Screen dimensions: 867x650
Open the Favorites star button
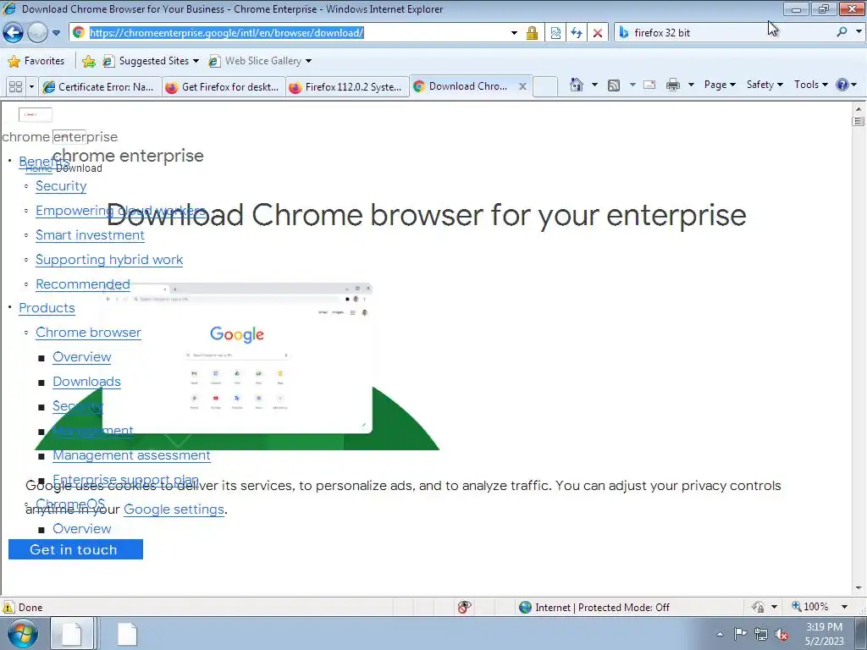(36, 61)
